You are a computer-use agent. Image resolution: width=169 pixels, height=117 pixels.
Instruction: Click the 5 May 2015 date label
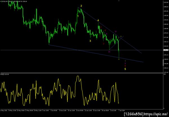coord(4,111)
